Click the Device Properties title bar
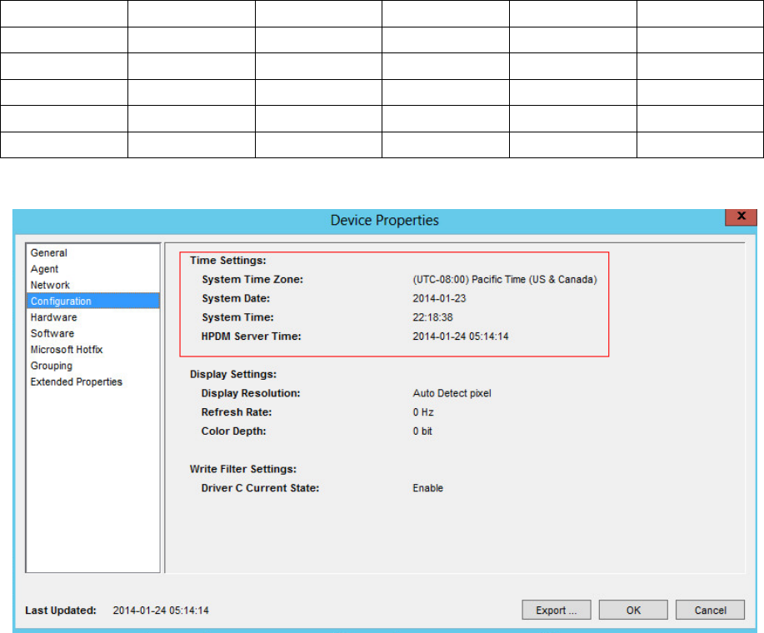The image size is (764, 633). point(384,221)
